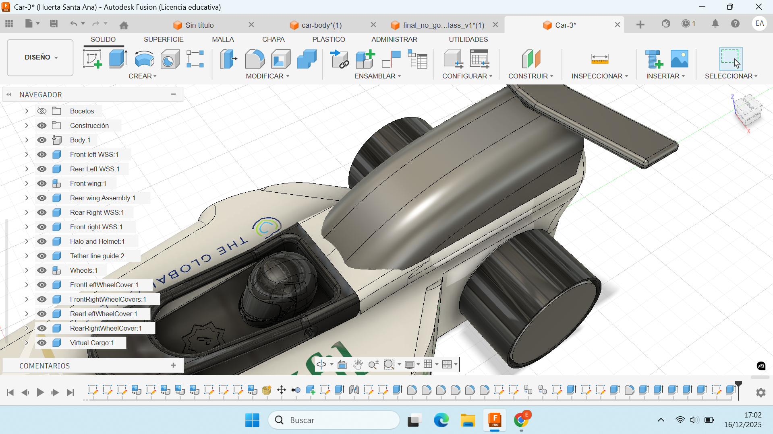Select the Revolve tool icon

click(x=144, y=59)
